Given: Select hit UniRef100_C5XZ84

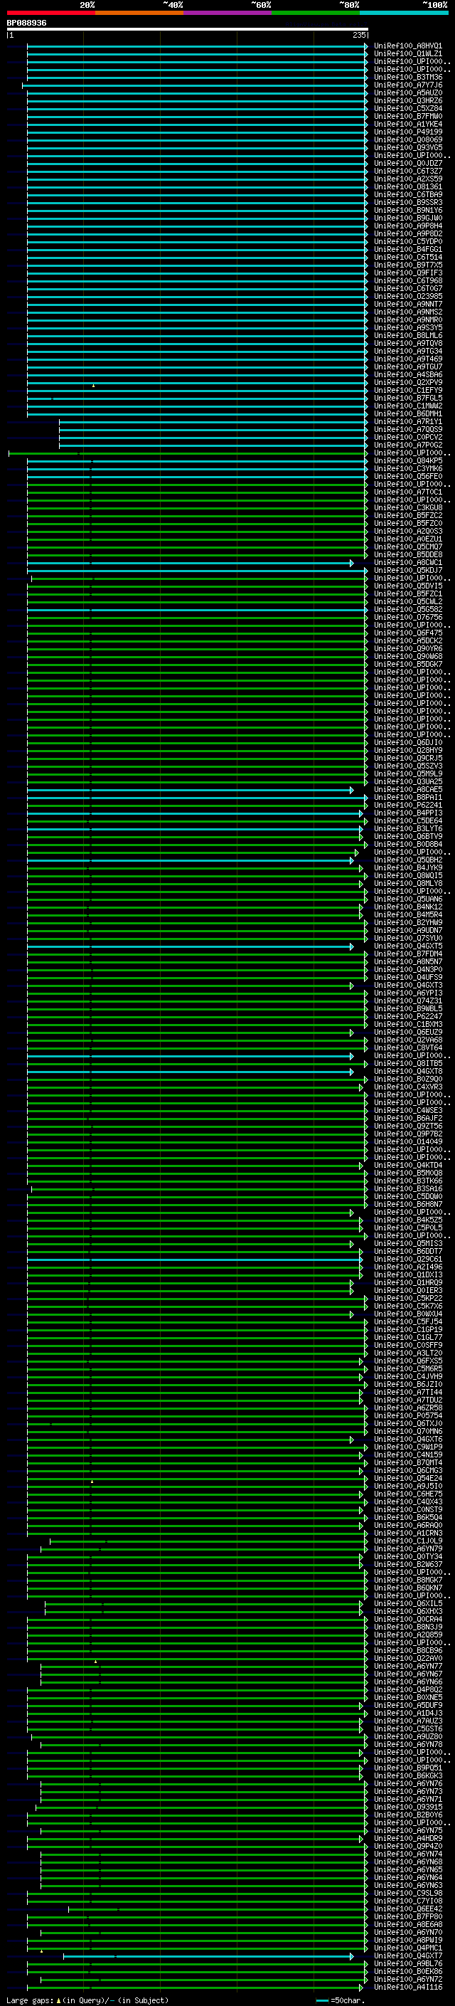Looking at the screenshot, I should click(x=408, y=108).
